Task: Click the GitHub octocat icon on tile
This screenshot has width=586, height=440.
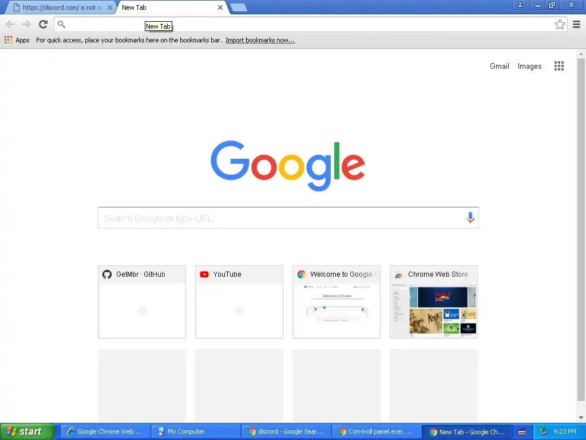Action: [x=107, y=274]
